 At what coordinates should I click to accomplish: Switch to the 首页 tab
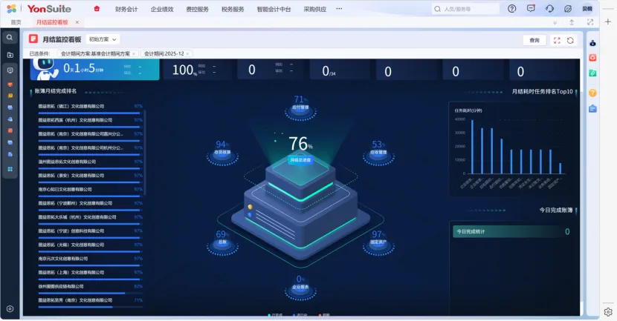point(16,23)
